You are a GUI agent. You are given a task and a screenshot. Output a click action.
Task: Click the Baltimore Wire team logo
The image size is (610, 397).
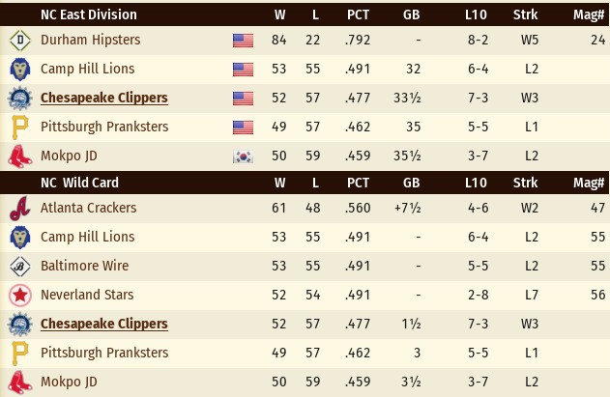click(19, 266)
